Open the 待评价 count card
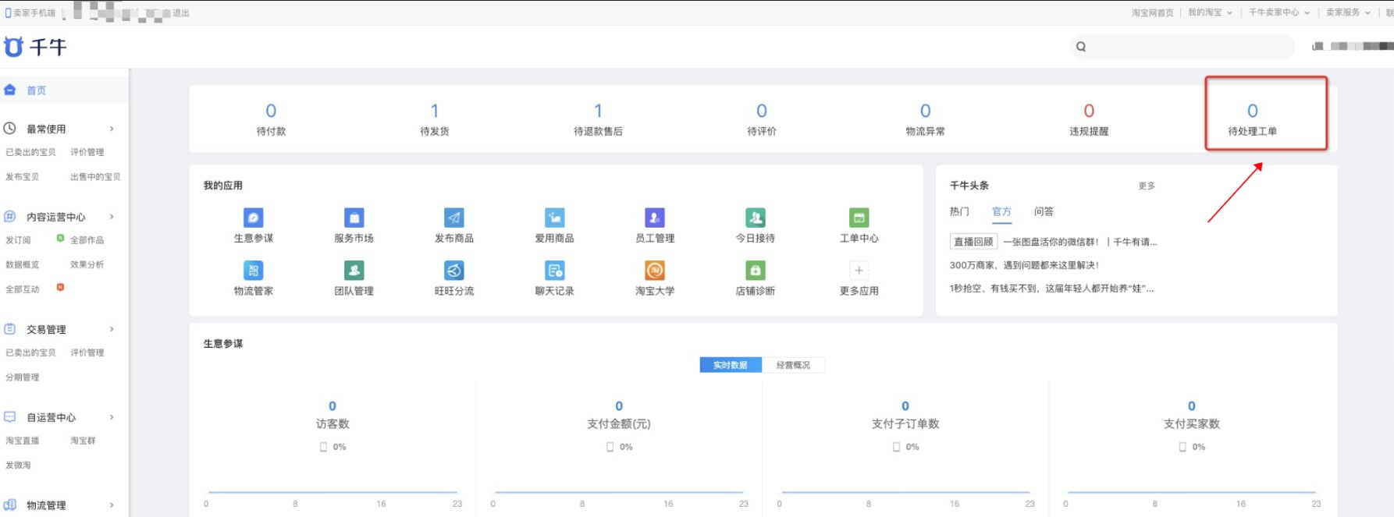The image size is (1394, 517). click(x=762, y=119)
